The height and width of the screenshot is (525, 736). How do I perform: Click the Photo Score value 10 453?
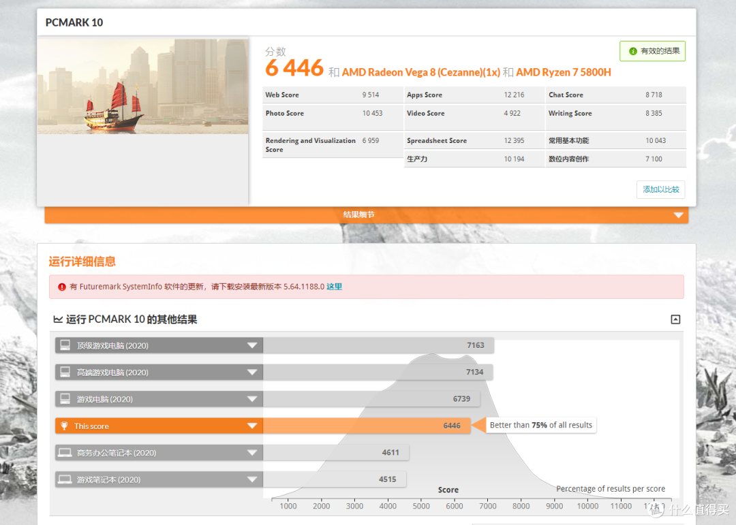(372, 113)
